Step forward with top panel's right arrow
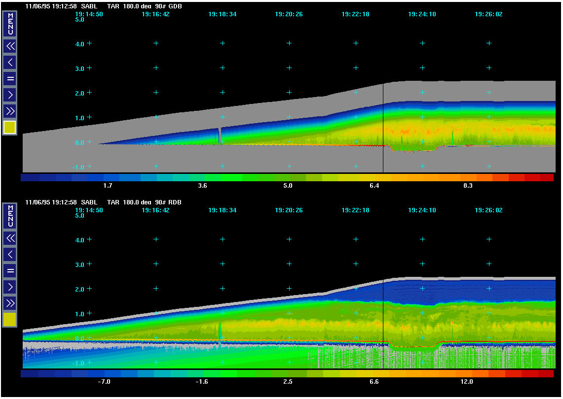The height and width of the screenshot is (399, 563). click(10, 94)
